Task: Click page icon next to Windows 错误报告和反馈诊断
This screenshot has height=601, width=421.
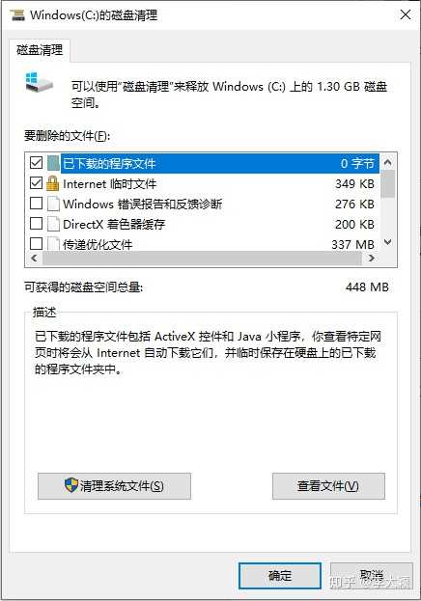Action: (53, 204)
